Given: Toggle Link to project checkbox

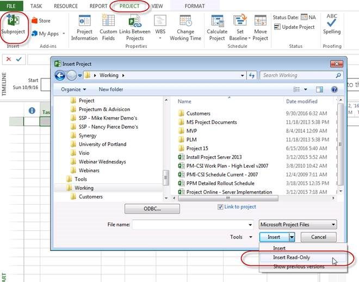Looking at the screenshot, I should click(220, 207).
